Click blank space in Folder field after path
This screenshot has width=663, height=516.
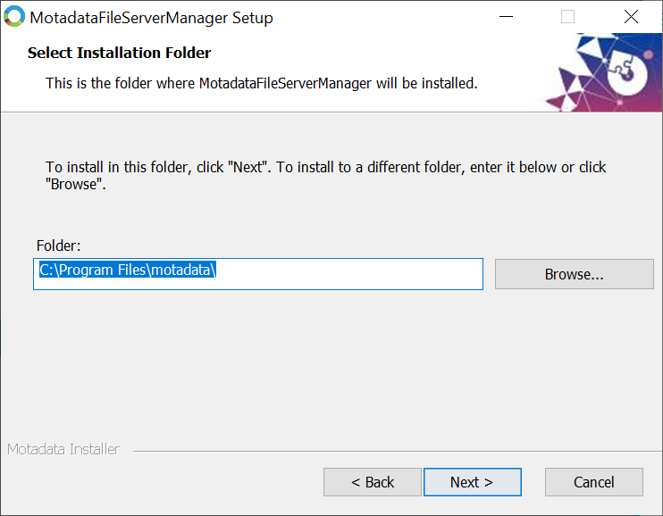point(357,274)
